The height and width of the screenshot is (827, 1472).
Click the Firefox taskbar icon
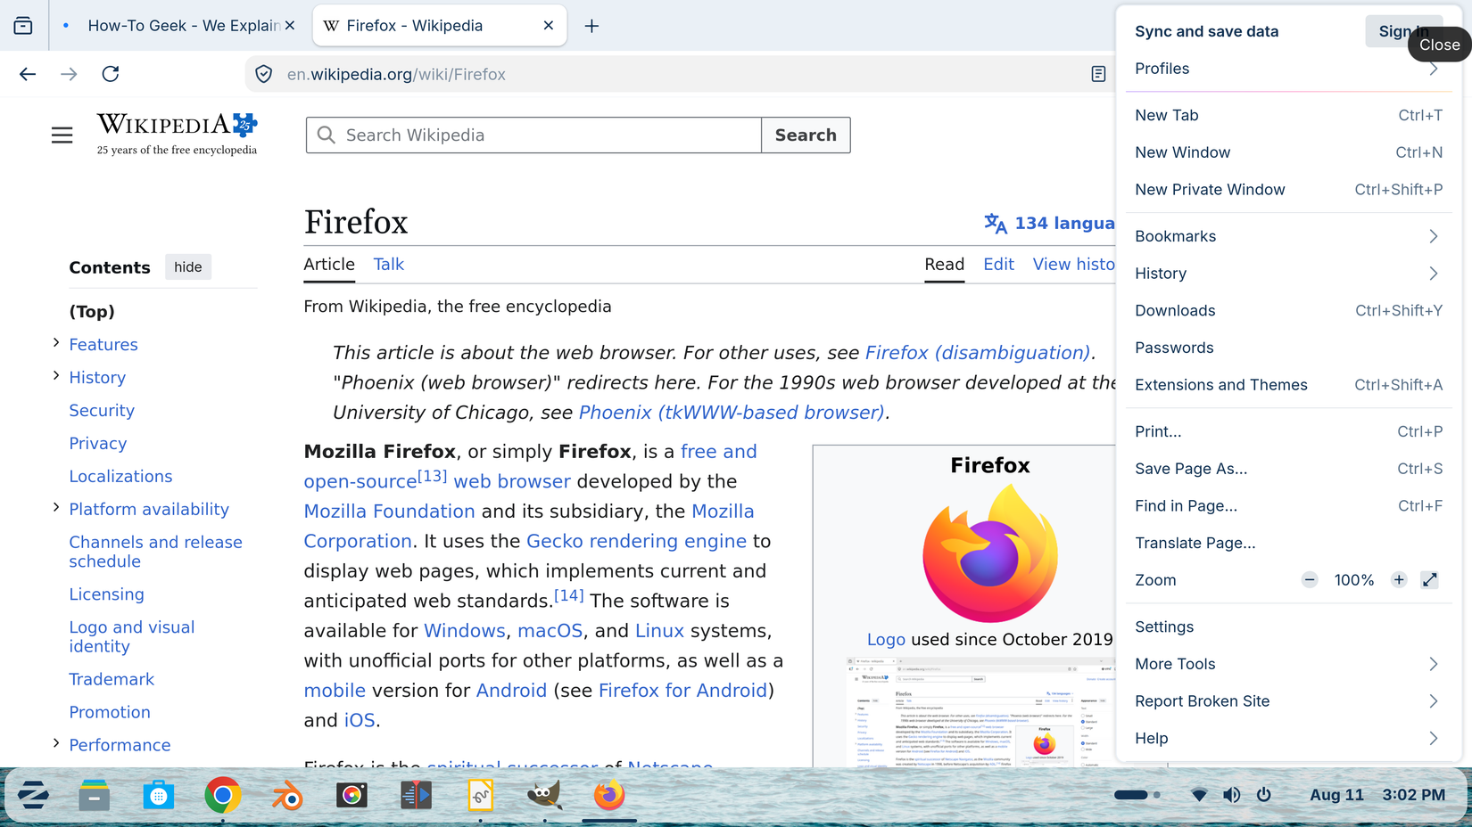point(609,795)
